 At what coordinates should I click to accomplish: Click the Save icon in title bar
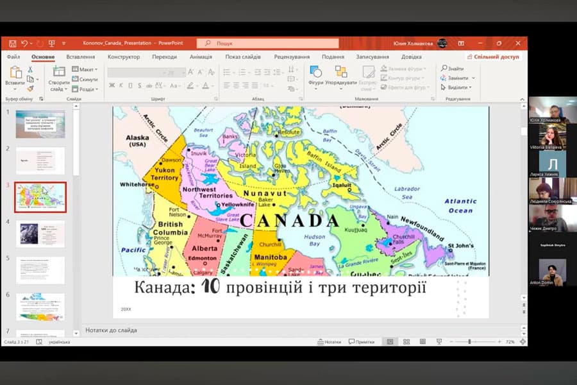click(x=13, y=44)
